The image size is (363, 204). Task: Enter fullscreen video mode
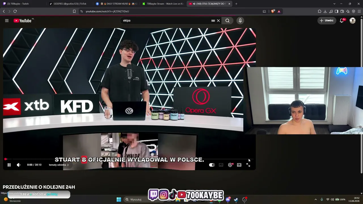(248, 165)
